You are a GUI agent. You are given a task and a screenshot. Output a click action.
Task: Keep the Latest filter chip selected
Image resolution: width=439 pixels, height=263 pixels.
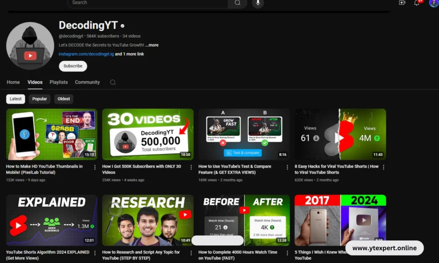tap(15, 99)
